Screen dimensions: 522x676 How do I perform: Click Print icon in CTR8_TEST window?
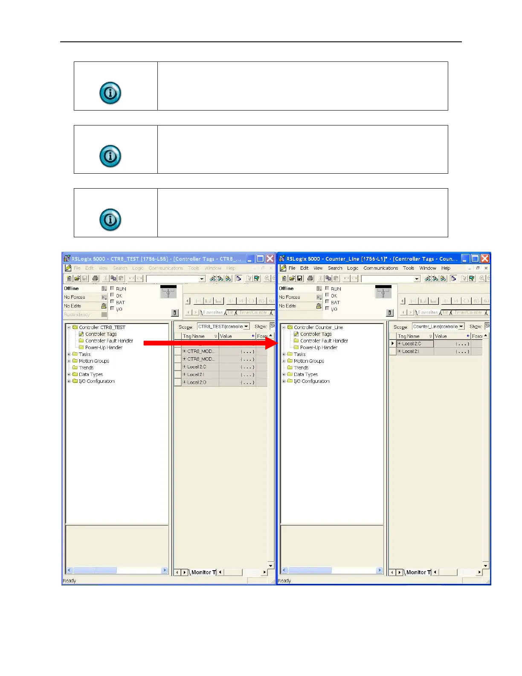[95, 278]
